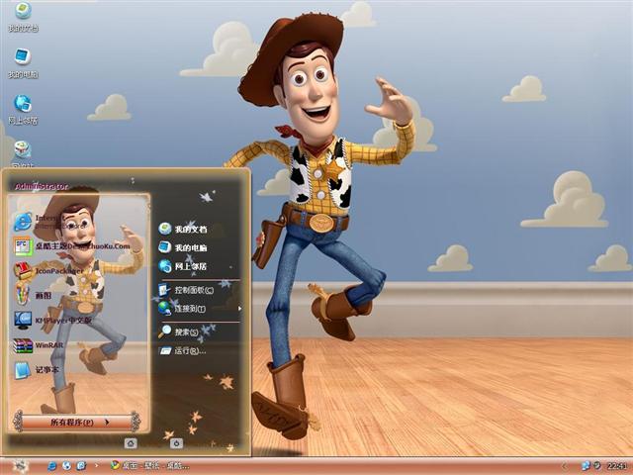
Task: Switch to the 桌面 - 壁纸 taskbar window
Action: coord(150,466)
